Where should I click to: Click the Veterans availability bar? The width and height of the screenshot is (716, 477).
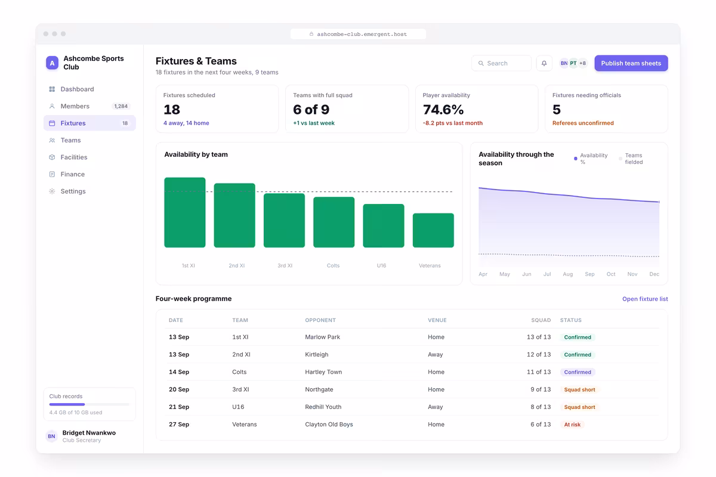[x=433, y=230]
